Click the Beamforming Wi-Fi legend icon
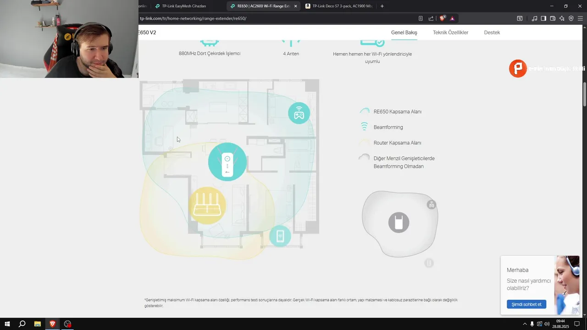This screenshot has width=587, height=330. point(364,126)
